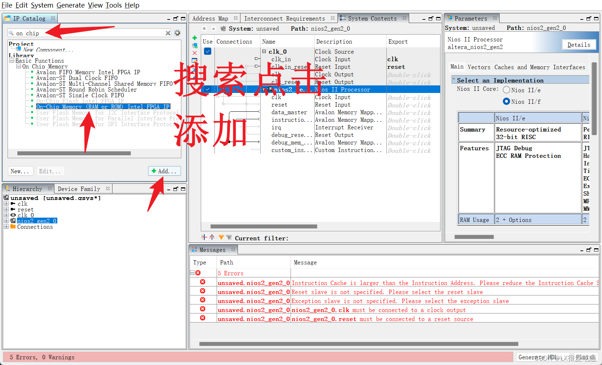Click error icon of clk must be connected message
Viewport: 602px width, 365px height.
tap(203, 309)
